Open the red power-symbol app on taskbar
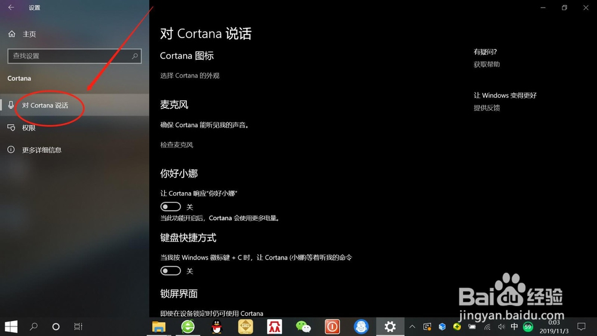This screenshot has height=336, width=597. pyautogui.click(x=333, y=326)
